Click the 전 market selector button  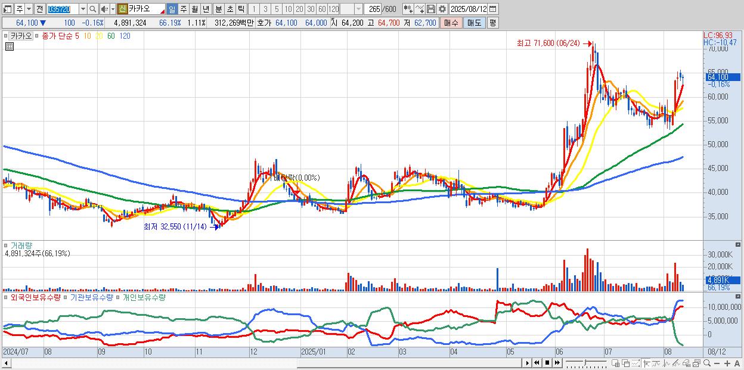[x=39, y=9]
